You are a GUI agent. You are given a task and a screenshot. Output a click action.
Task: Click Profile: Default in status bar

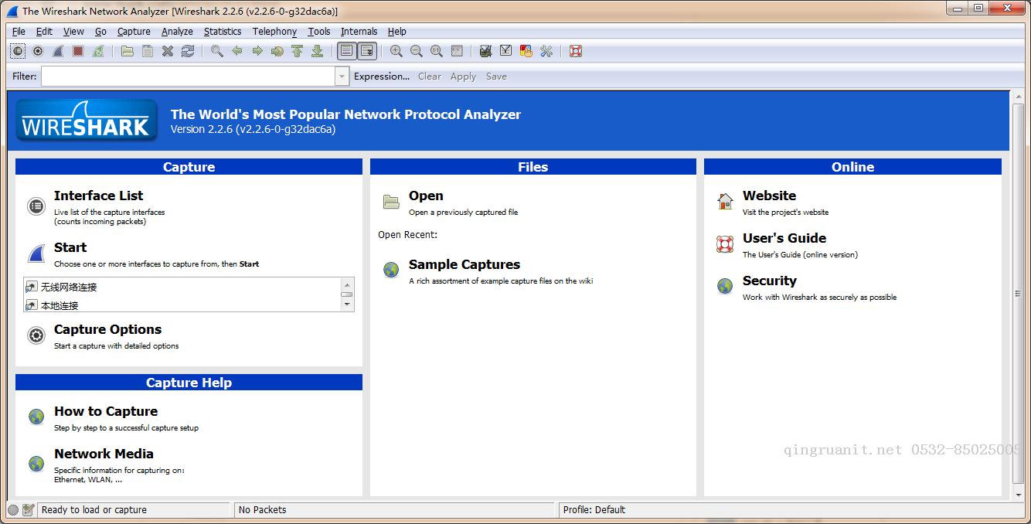pyautogui.click(x=594, y=510)
